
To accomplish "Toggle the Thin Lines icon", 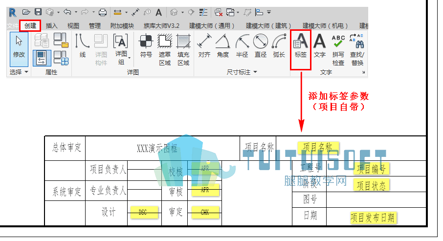I will 203,12.
